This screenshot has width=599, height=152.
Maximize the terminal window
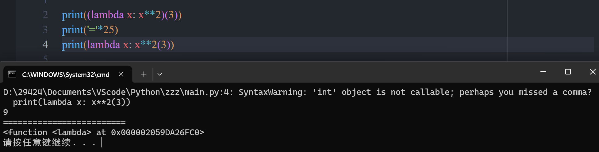click(x=568, y=71)
